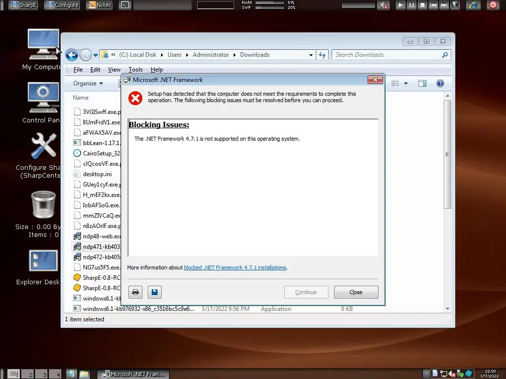Open the SharpE menu button
Viewport: 506px width, 379px height.
click(23, 5)
